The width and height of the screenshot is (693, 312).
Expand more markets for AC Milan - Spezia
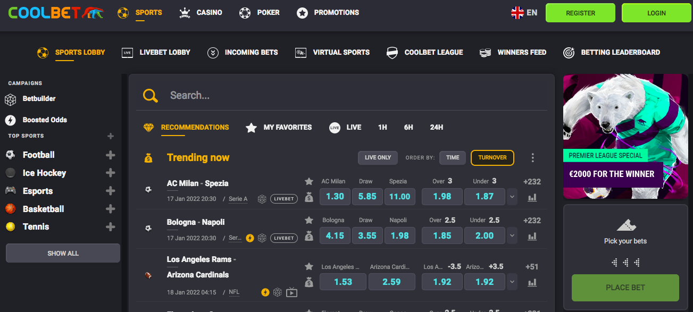tap(512, 197)
